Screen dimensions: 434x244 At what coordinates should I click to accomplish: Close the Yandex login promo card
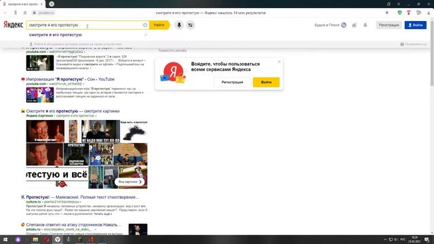click(279, 62)
